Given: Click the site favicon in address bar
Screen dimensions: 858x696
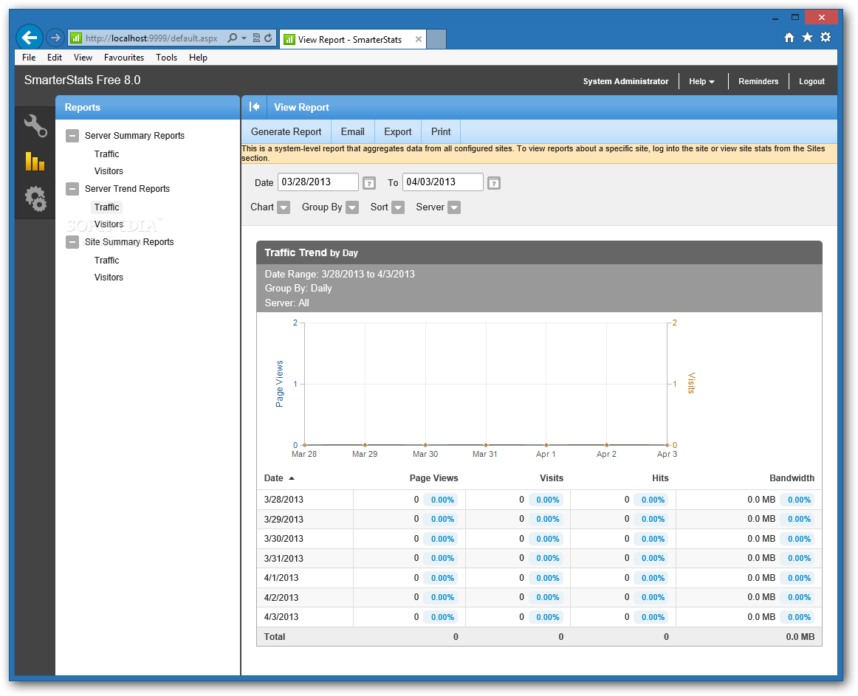Looking at the screenshot, I should (x=76, y=38).
